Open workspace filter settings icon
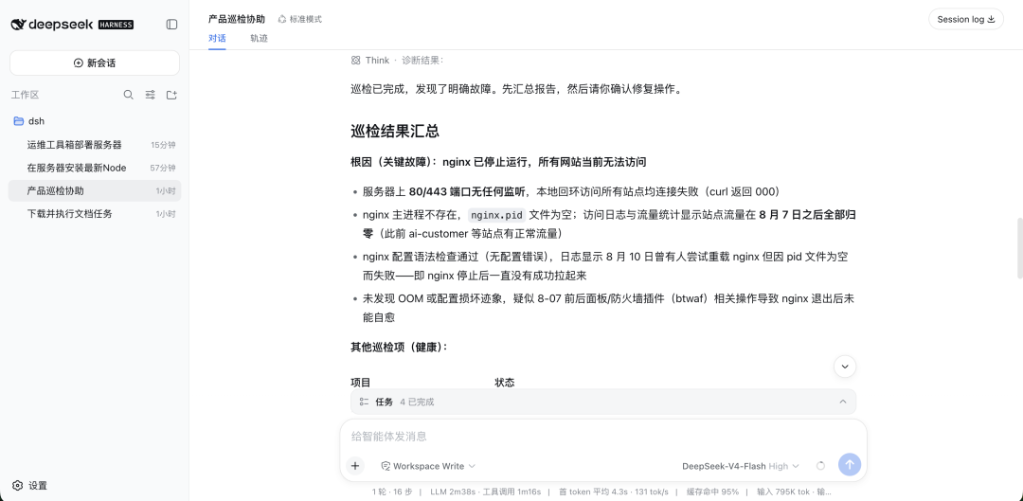Viewport: 1023px width, 501px height. pos(150,95)
